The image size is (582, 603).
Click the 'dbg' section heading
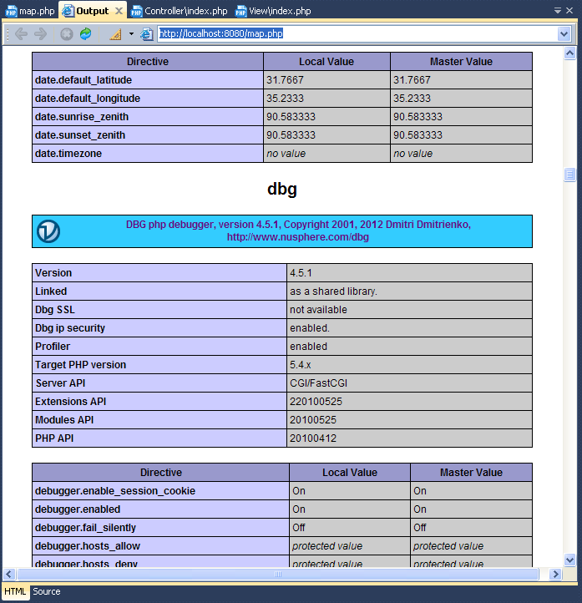tap(282, 189)
